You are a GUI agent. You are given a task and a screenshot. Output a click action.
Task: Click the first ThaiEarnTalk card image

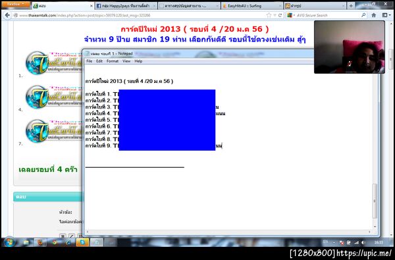click(54, 63)
